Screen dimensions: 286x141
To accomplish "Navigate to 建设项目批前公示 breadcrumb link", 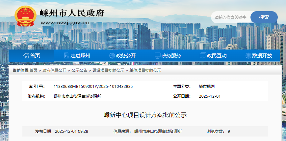I will pyautogui.click(x=108, y=70).
